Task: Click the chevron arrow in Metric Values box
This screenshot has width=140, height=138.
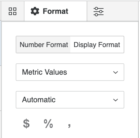Action: (116, 72)
